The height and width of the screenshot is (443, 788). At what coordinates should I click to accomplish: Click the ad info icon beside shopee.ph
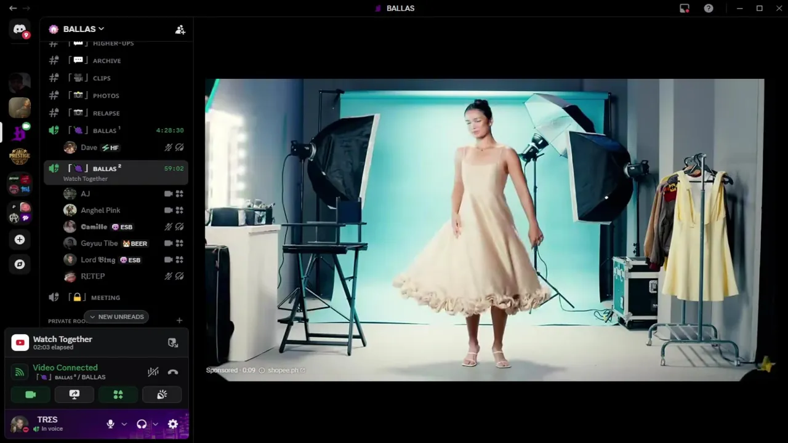[262, 370]
